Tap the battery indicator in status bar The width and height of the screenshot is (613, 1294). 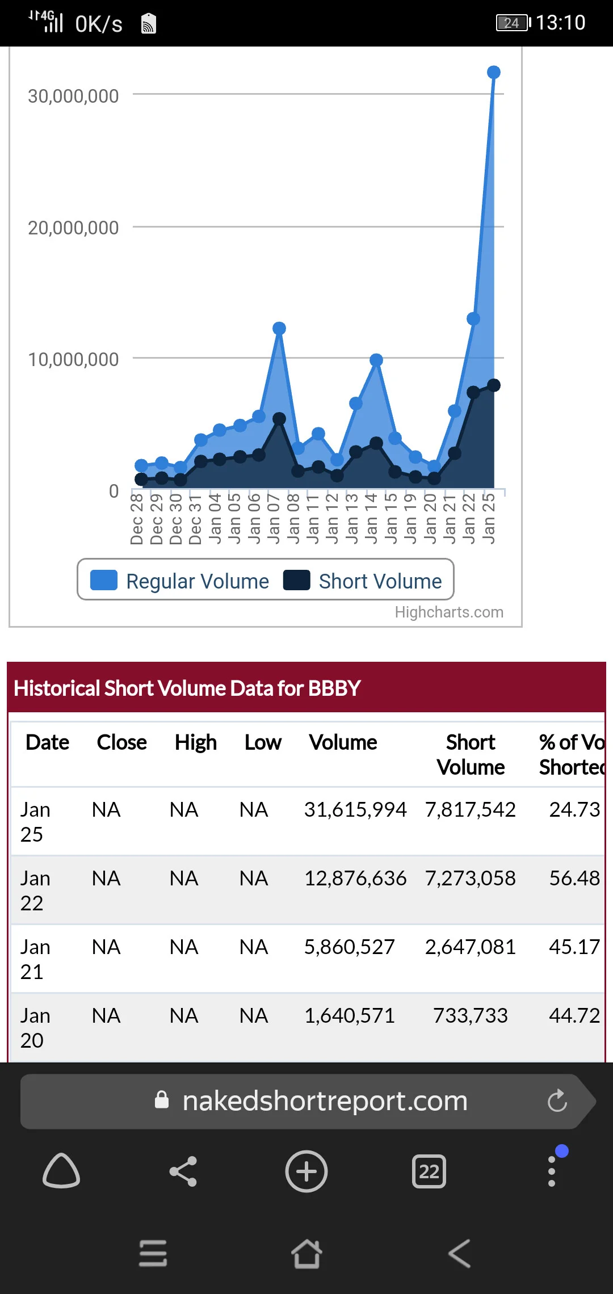tap(513, 23)
